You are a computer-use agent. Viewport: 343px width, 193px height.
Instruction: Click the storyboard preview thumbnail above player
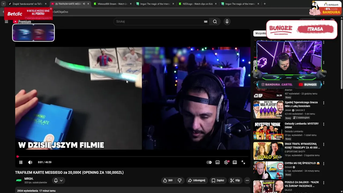point(33,33)
